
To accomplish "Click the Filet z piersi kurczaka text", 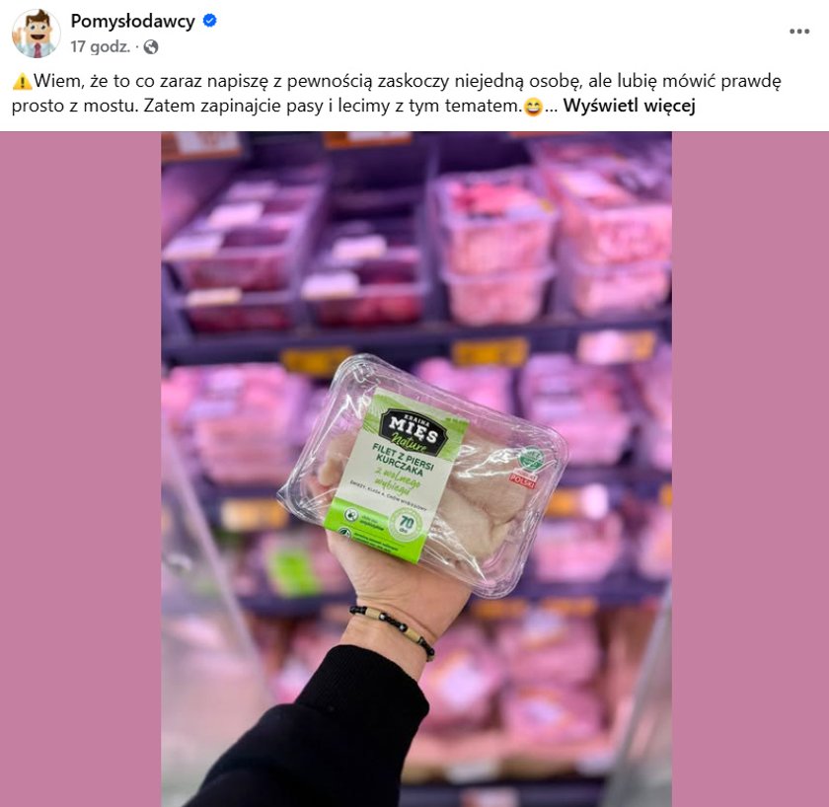I will pos(404,459).
